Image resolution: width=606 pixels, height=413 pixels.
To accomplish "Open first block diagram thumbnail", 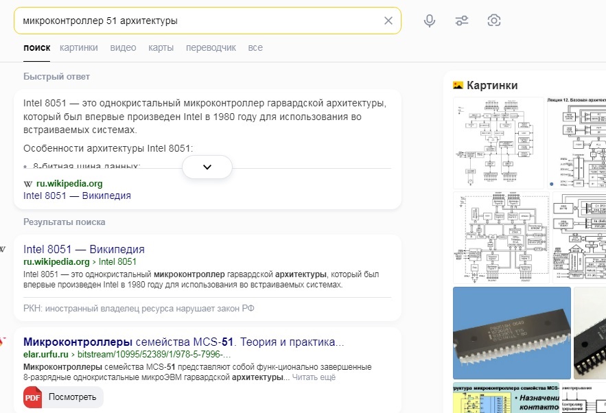I will point(498,143).
